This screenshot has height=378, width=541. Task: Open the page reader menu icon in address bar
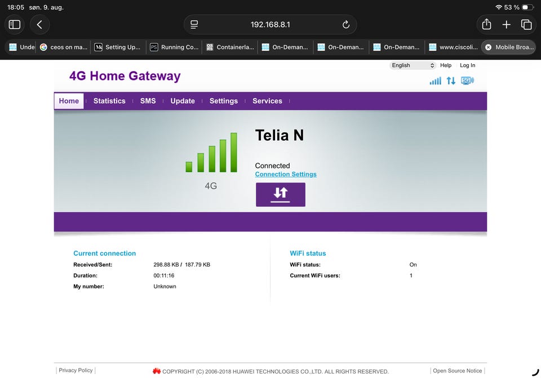click(194, 24)
